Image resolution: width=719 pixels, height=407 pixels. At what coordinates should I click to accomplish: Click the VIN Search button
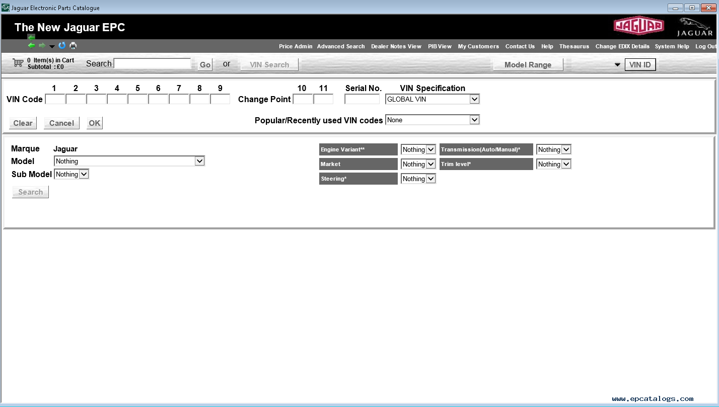pos(269,65)
